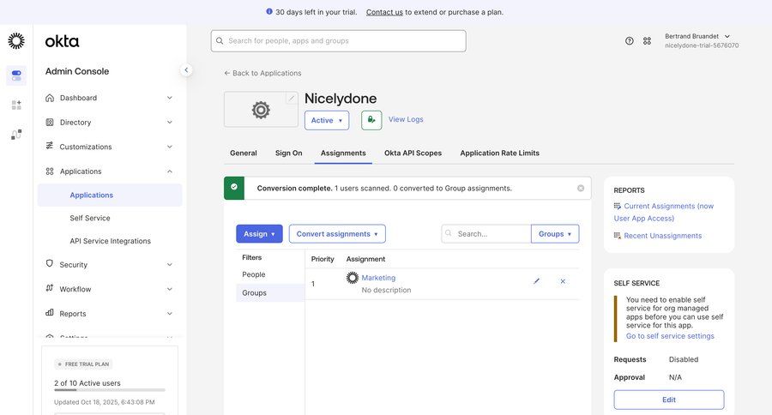Click the Contact us link in banner
This screenshot has height=415, width=772.
(x=384, y=12)
